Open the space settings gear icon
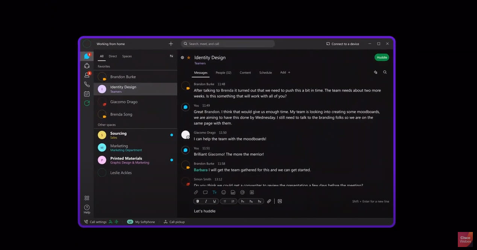The image size is (477, 250). [x=182, y=58]
